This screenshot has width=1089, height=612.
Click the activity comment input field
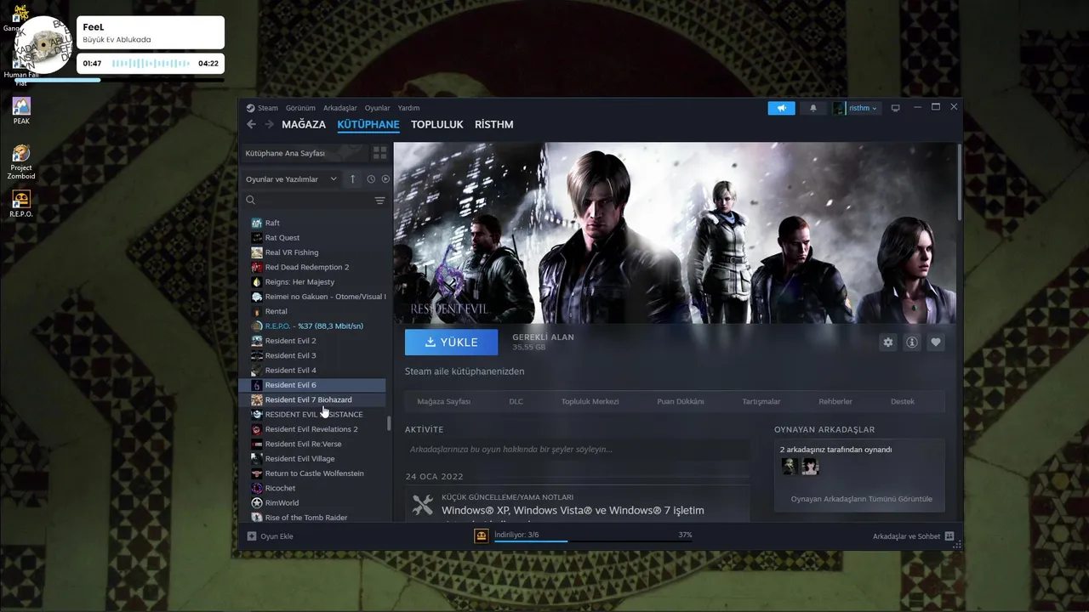tap(577, 449)
